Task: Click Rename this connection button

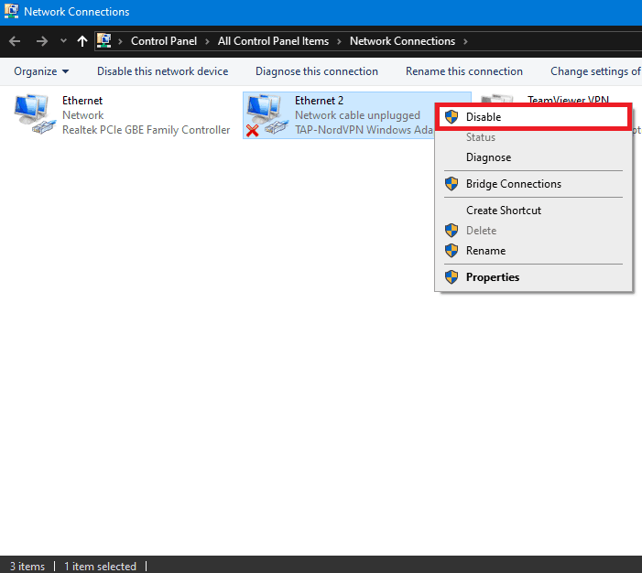Action: 463,71
